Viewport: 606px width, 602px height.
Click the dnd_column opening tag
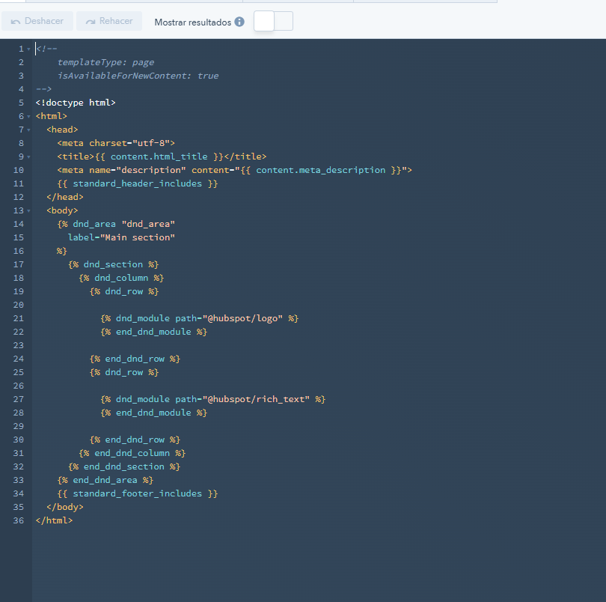tap(121, 279)
